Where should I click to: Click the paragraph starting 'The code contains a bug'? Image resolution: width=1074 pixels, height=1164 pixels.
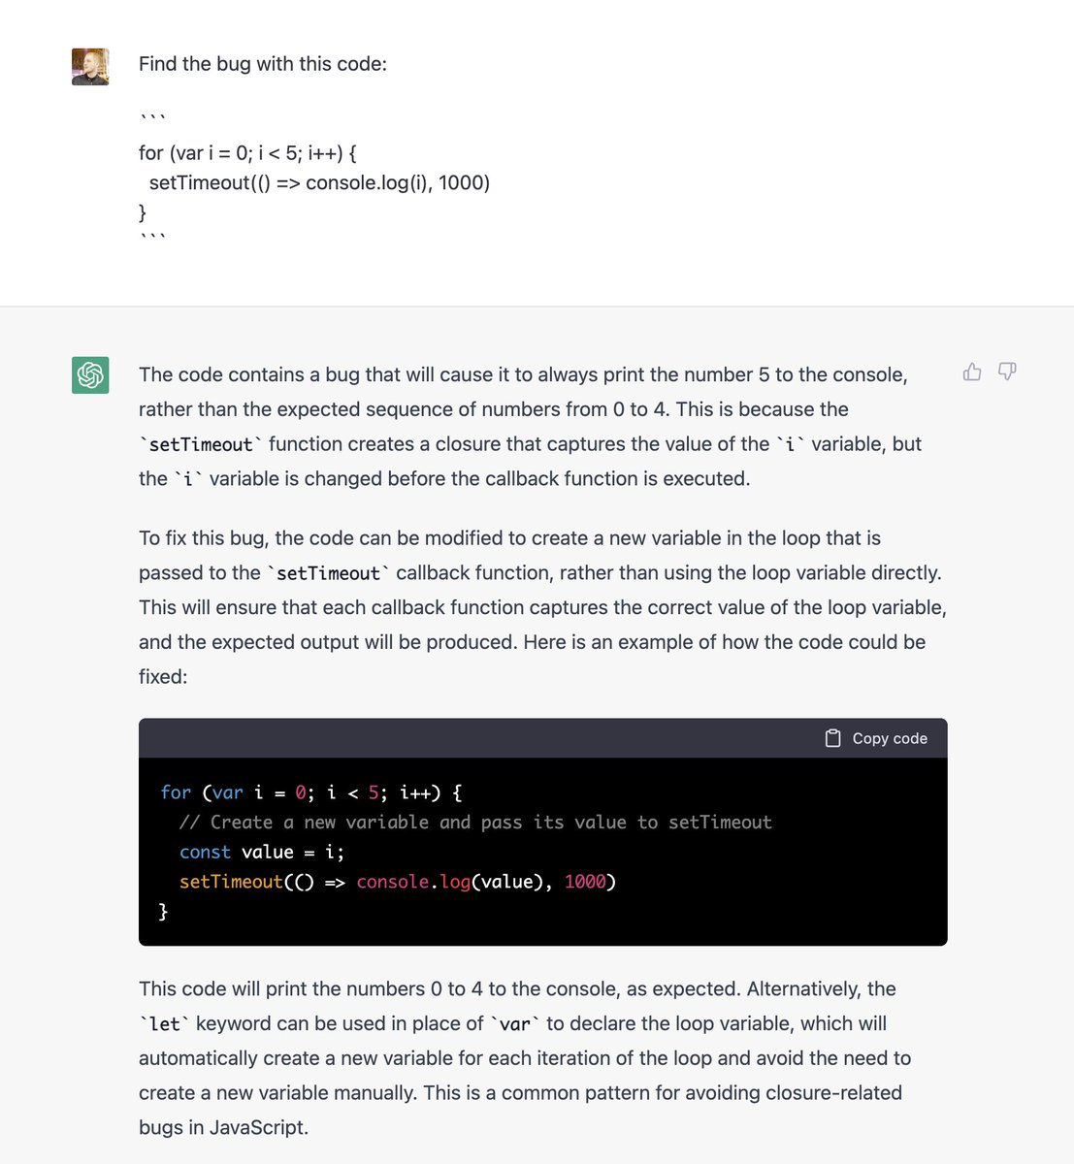coord(531,427)
